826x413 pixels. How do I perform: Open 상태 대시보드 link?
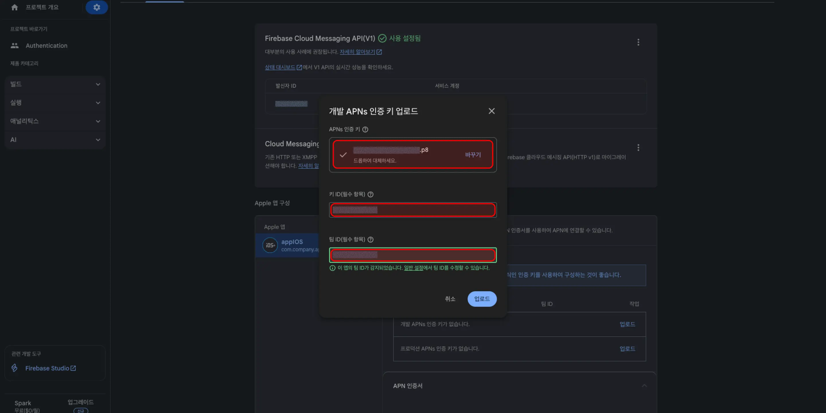point(280,67)
